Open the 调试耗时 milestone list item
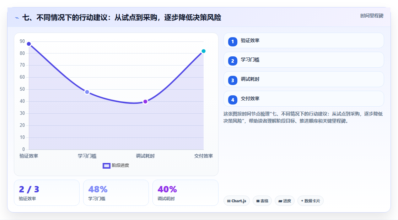Viewport: 398px width, 220px height. pos(303,79)
